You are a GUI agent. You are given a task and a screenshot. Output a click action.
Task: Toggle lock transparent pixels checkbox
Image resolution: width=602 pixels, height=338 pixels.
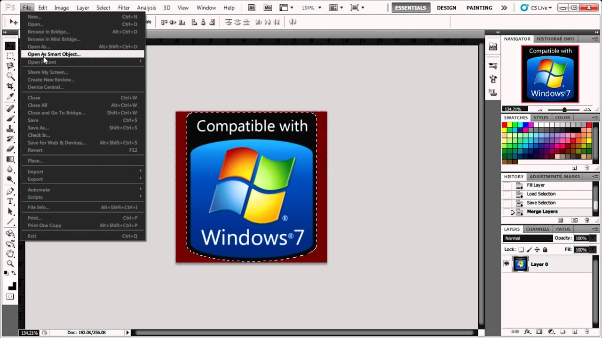click(521, 250)
